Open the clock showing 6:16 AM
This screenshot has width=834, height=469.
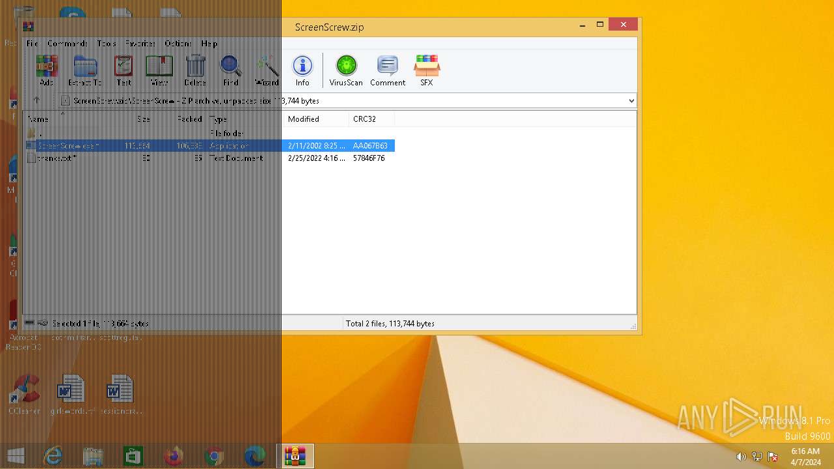tap(805, 457)
